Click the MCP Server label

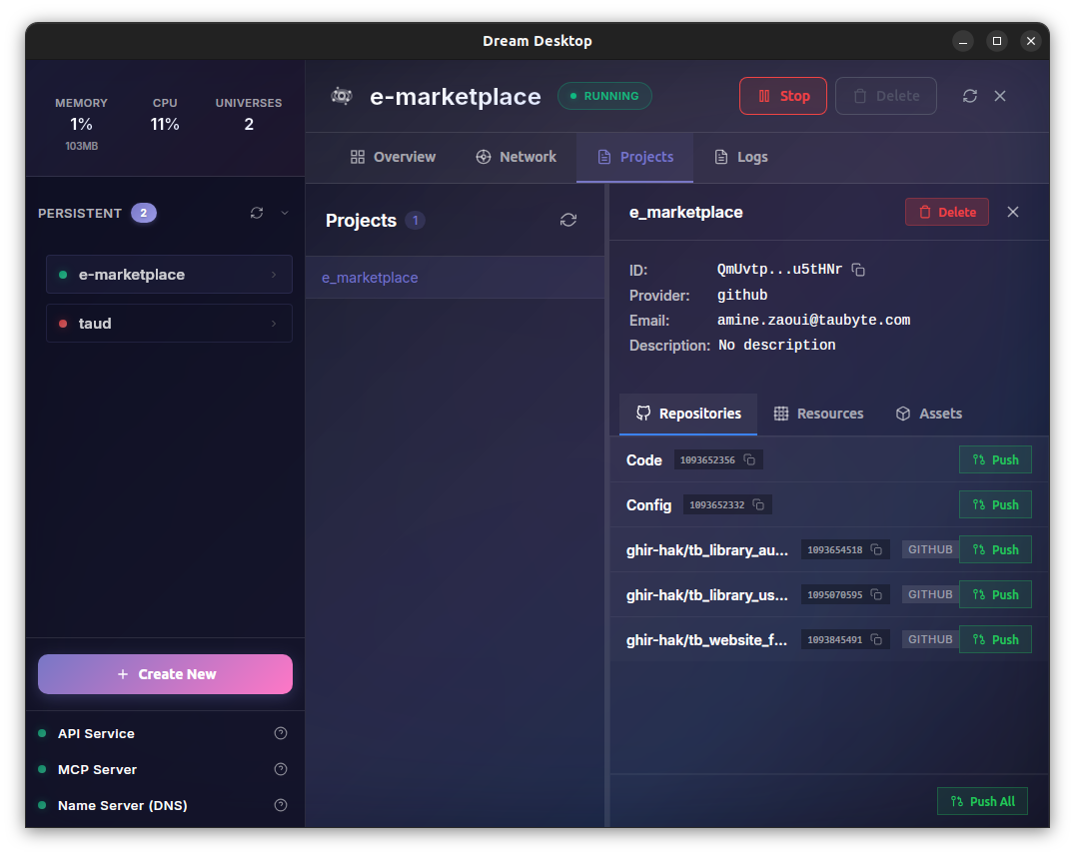coord(97,769)
